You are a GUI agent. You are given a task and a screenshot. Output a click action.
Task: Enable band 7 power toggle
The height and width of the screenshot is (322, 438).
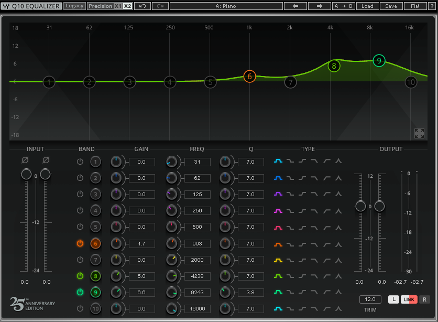coord(80,260)
